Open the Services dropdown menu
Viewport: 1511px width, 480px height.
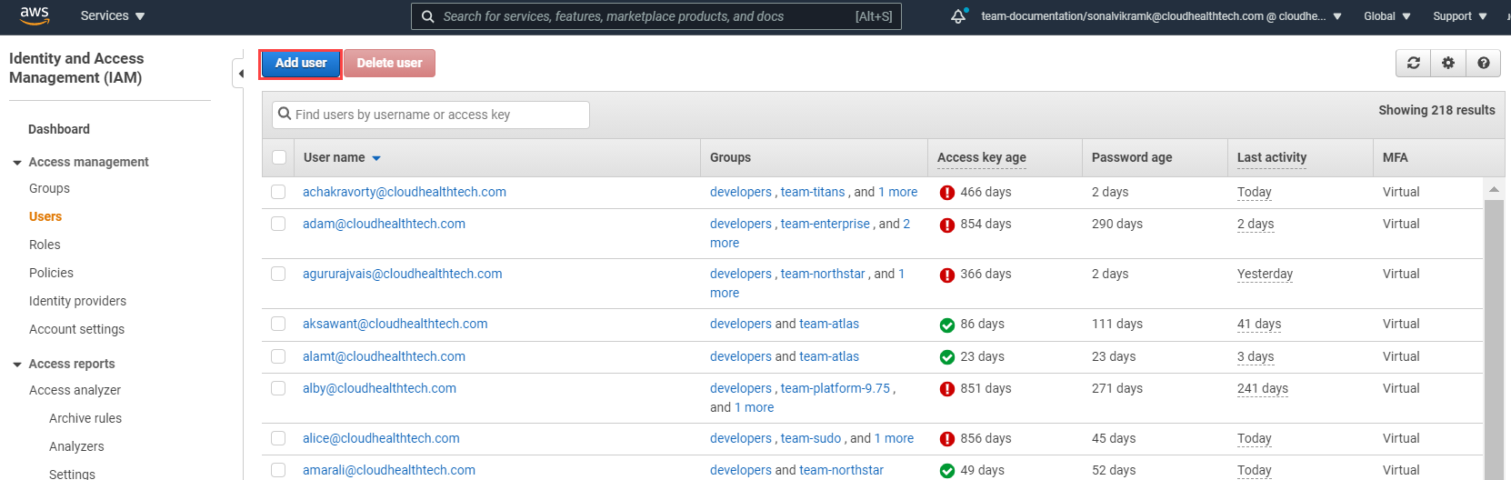(113, 16)
